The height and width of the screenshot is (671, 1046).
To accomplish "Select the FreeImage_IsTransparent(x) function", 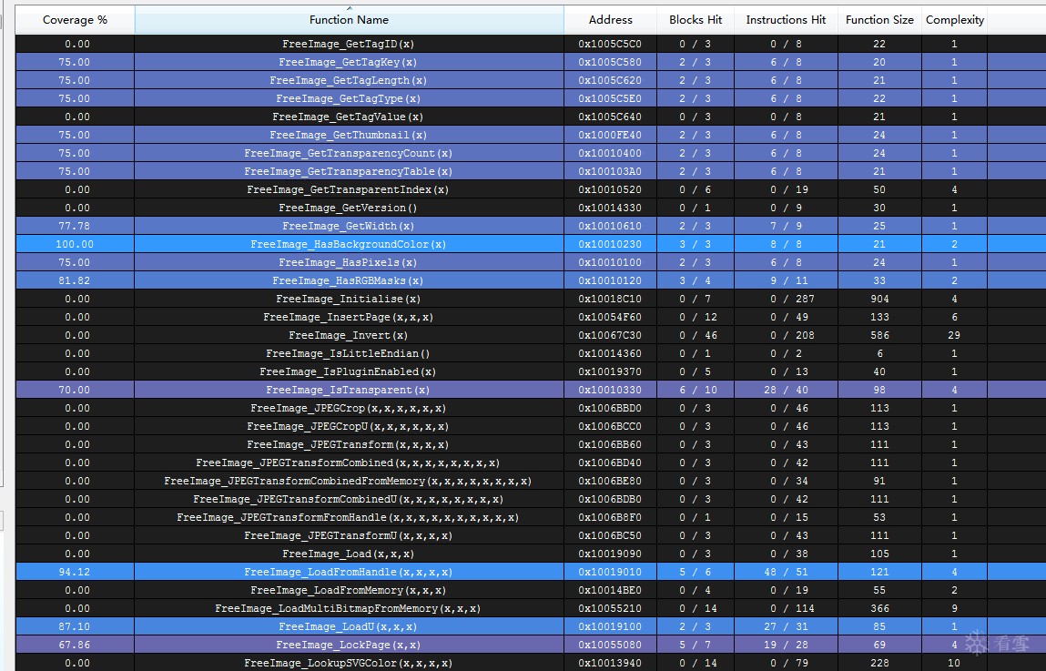I will coord(349,391).
